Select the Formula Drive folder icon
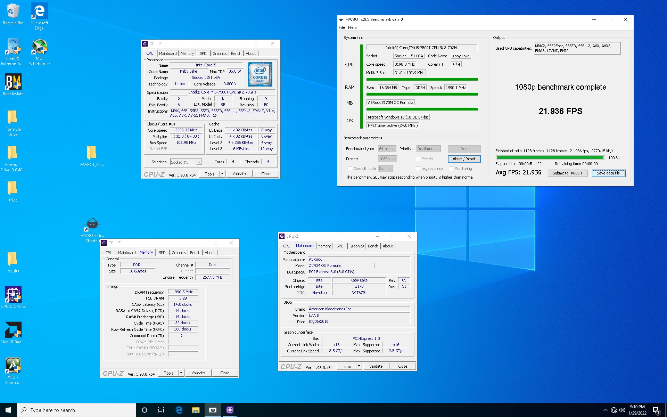This screenshot has height=417, width=667. click(x=13, y=123)
